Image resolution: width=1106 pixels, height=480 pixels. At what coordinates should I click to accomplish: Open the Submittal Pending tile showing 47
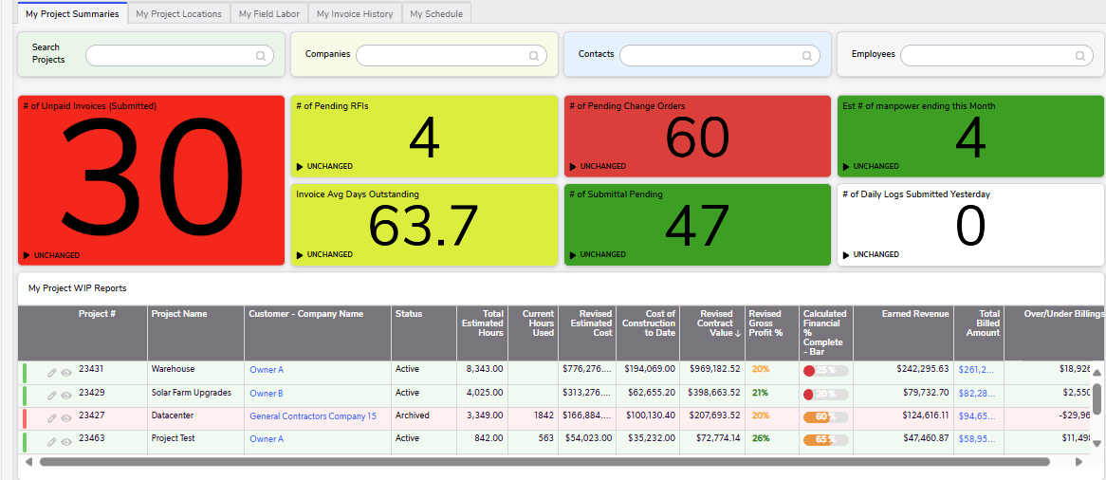697,225
